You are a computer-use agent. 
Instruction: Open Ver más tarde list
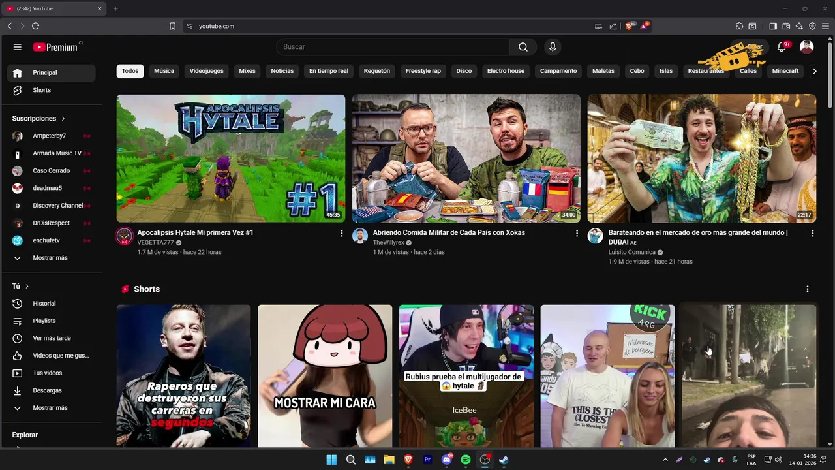pos(51,338)
